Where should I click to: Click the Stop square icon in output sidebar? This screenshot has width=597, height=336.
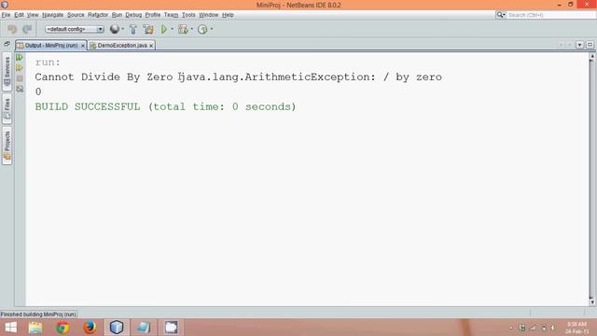pyautogui.click(x=20, y=78)
